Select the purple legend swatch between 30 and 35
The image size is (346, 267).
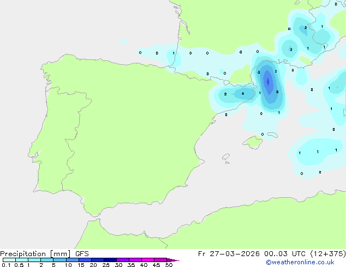coord(123,260)
